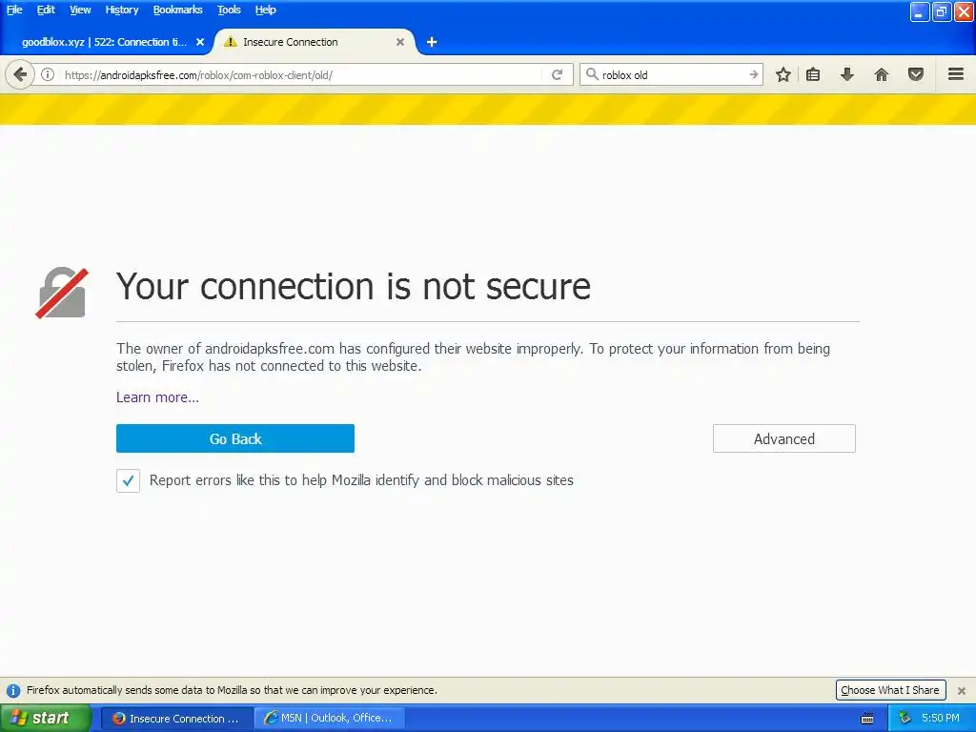Save page to Pocket icon
976x732 pixels.
tap(916, 74)
